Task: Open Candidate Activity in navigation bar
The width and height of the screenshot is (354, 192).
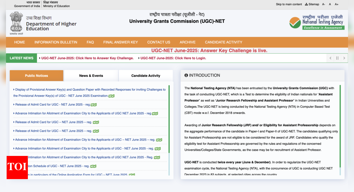Action: click(223, 42)
